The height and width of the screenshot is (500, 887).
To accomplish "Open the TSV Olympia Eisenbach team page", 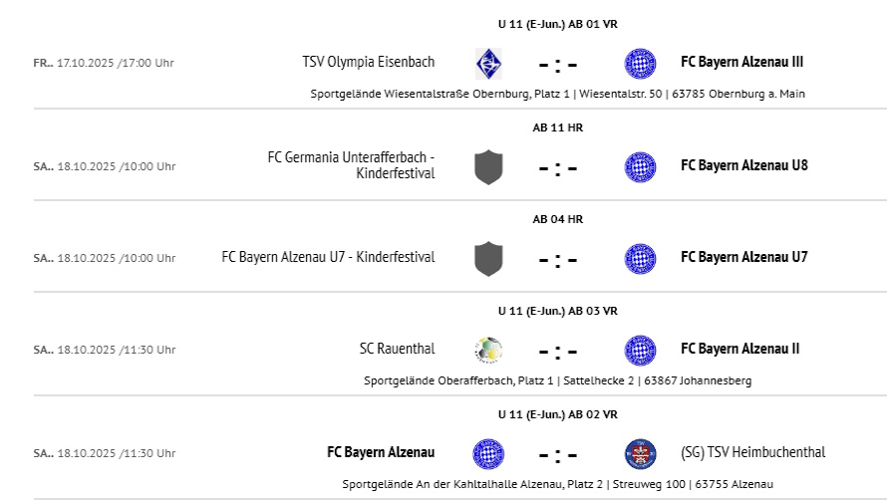I will tap(368, 62).
